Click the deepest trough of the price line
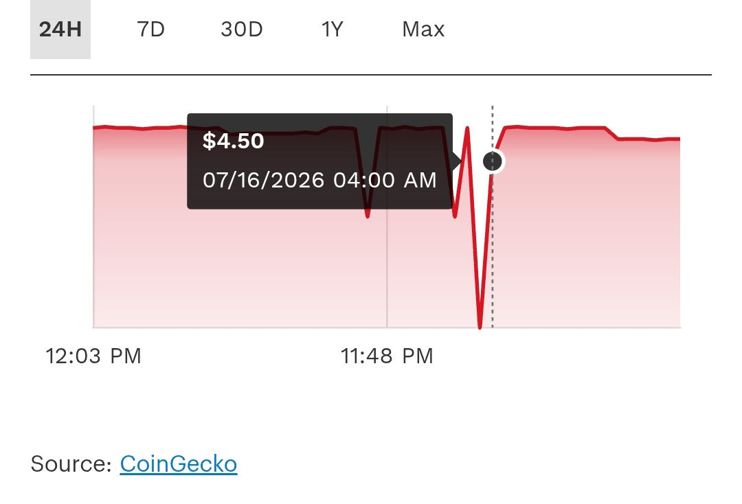This screenshot has width=742, height=504. point(480,325)
